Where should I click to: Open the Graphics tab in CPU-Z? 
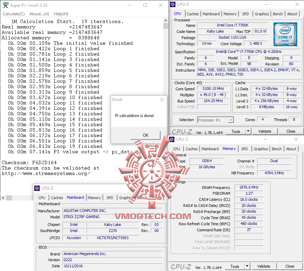coord(262,14)
